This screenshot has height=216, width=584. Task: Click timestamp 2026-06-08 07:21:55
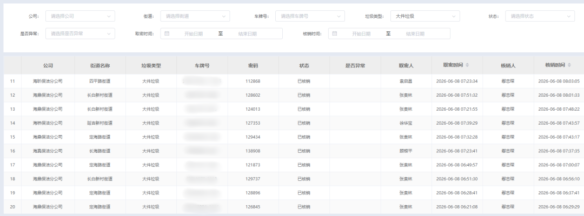[x=457, y=109]
